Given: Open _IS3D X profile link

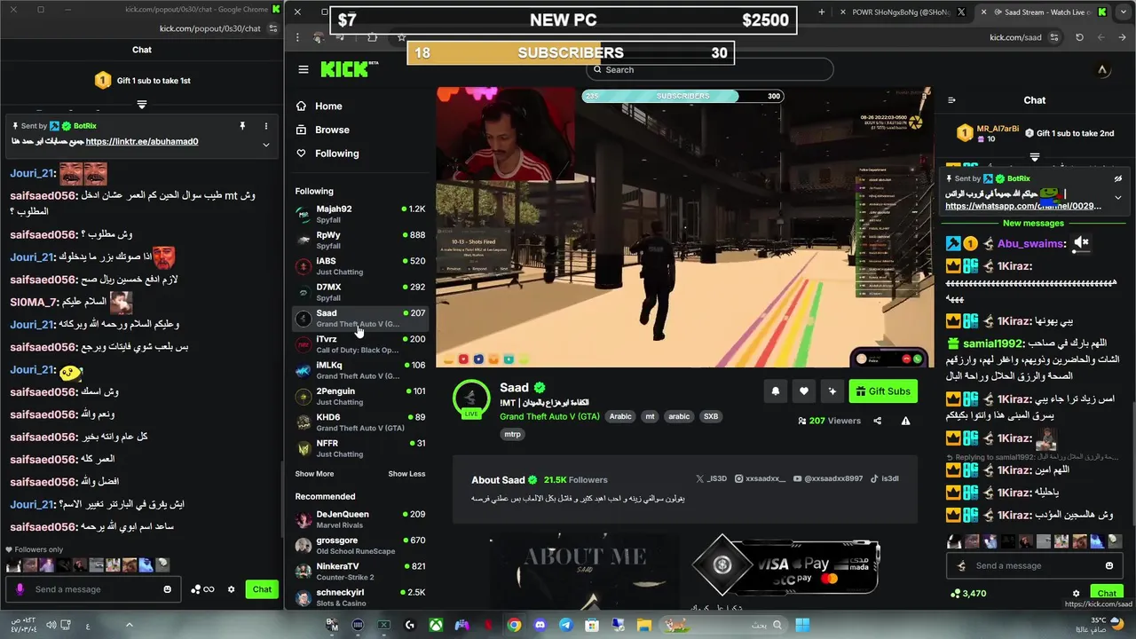Looking at the screenshot, I should 712,478.
